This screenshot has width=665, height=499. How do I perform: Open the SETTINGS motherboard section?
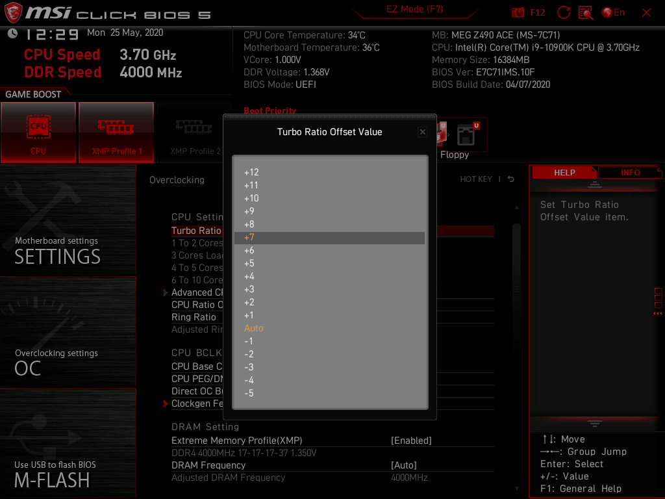68,221
